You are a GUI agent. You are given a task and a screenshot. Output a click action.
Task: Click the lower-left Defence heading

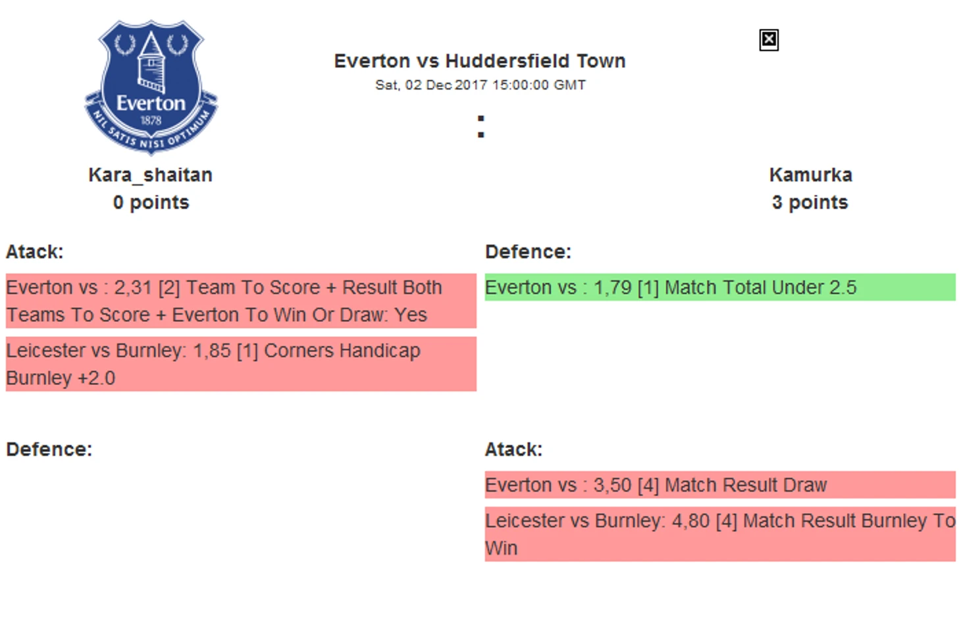pyautogui.click(x=49, y=449)
